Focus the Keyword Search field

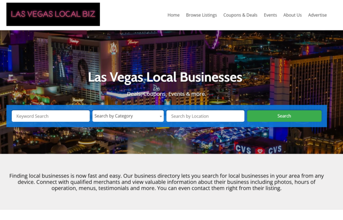pos(51,116)
